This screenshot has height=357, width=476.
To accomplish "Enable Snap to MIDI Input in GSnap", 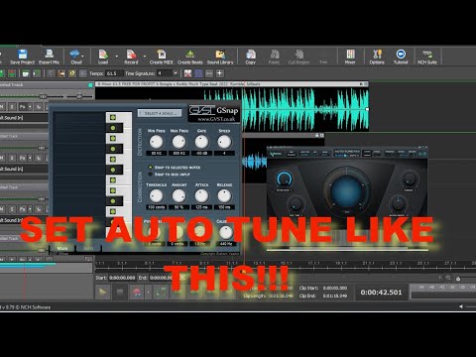I will pos(151,174).
